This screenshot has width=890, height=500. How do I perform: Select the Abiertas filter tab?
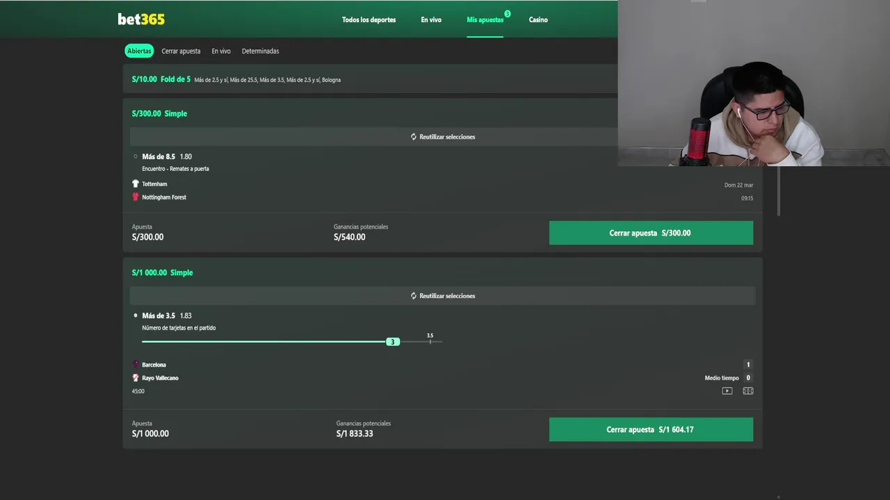(139, 51)
